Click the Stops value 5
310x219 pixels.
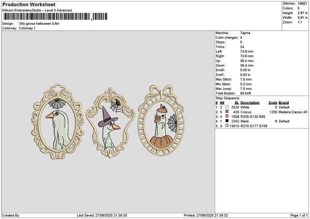tap(241, 42)
